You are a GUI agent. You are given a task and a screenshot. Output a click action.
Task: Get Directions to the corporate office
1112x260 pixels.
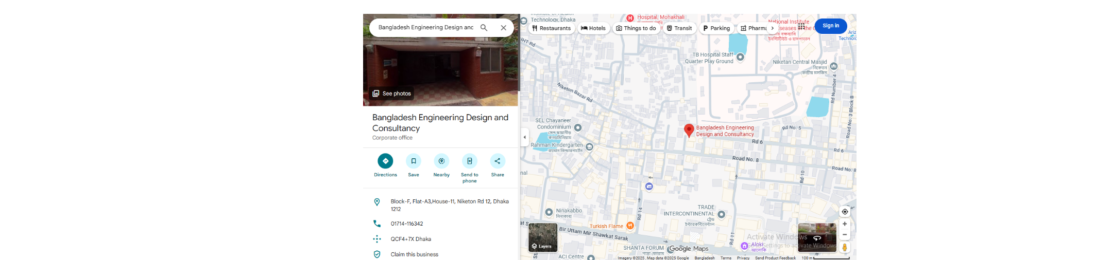click(385, 165)
